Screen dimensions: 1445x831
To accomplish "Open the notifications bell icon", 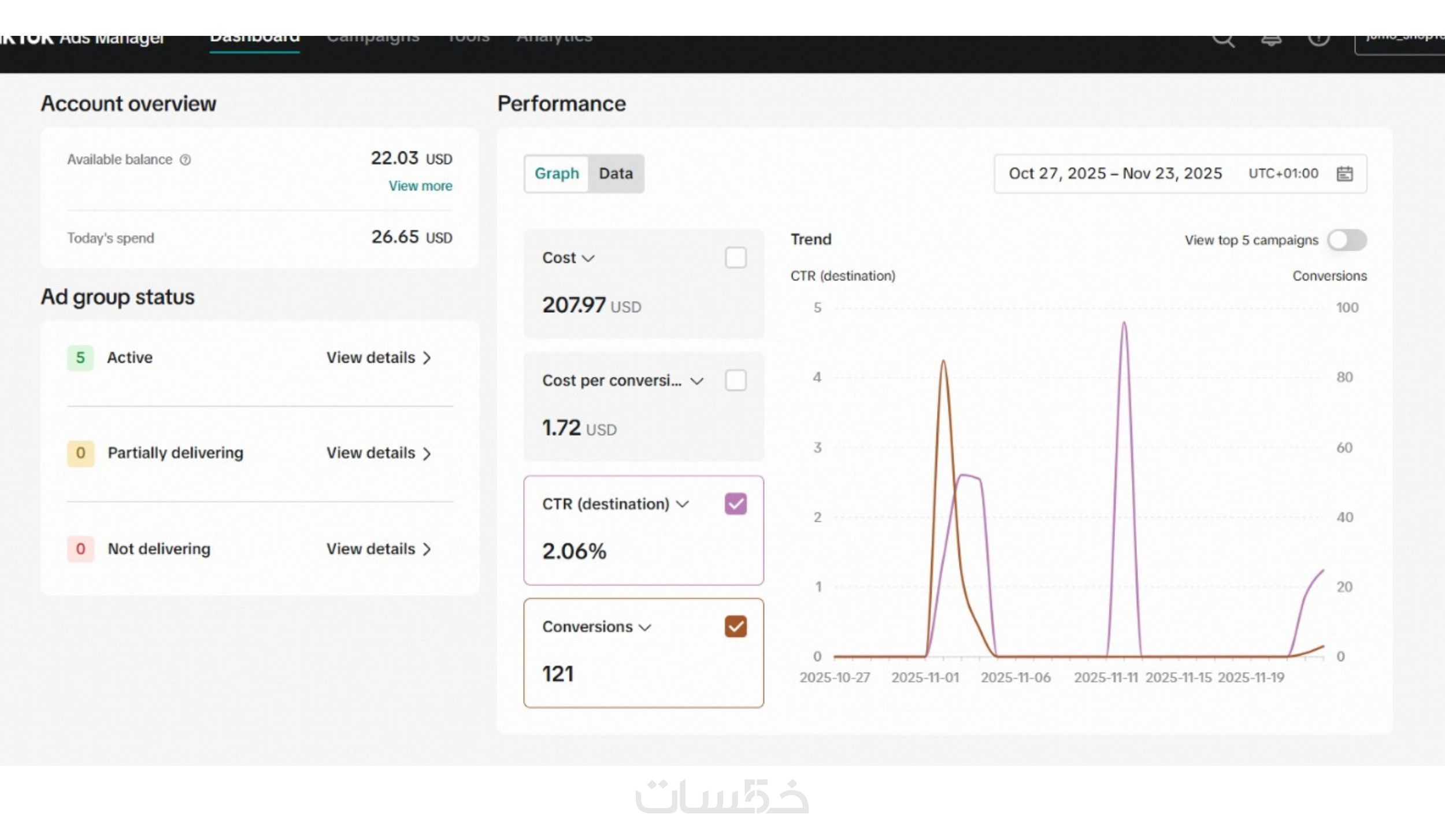I will (x=1271, y=39).
